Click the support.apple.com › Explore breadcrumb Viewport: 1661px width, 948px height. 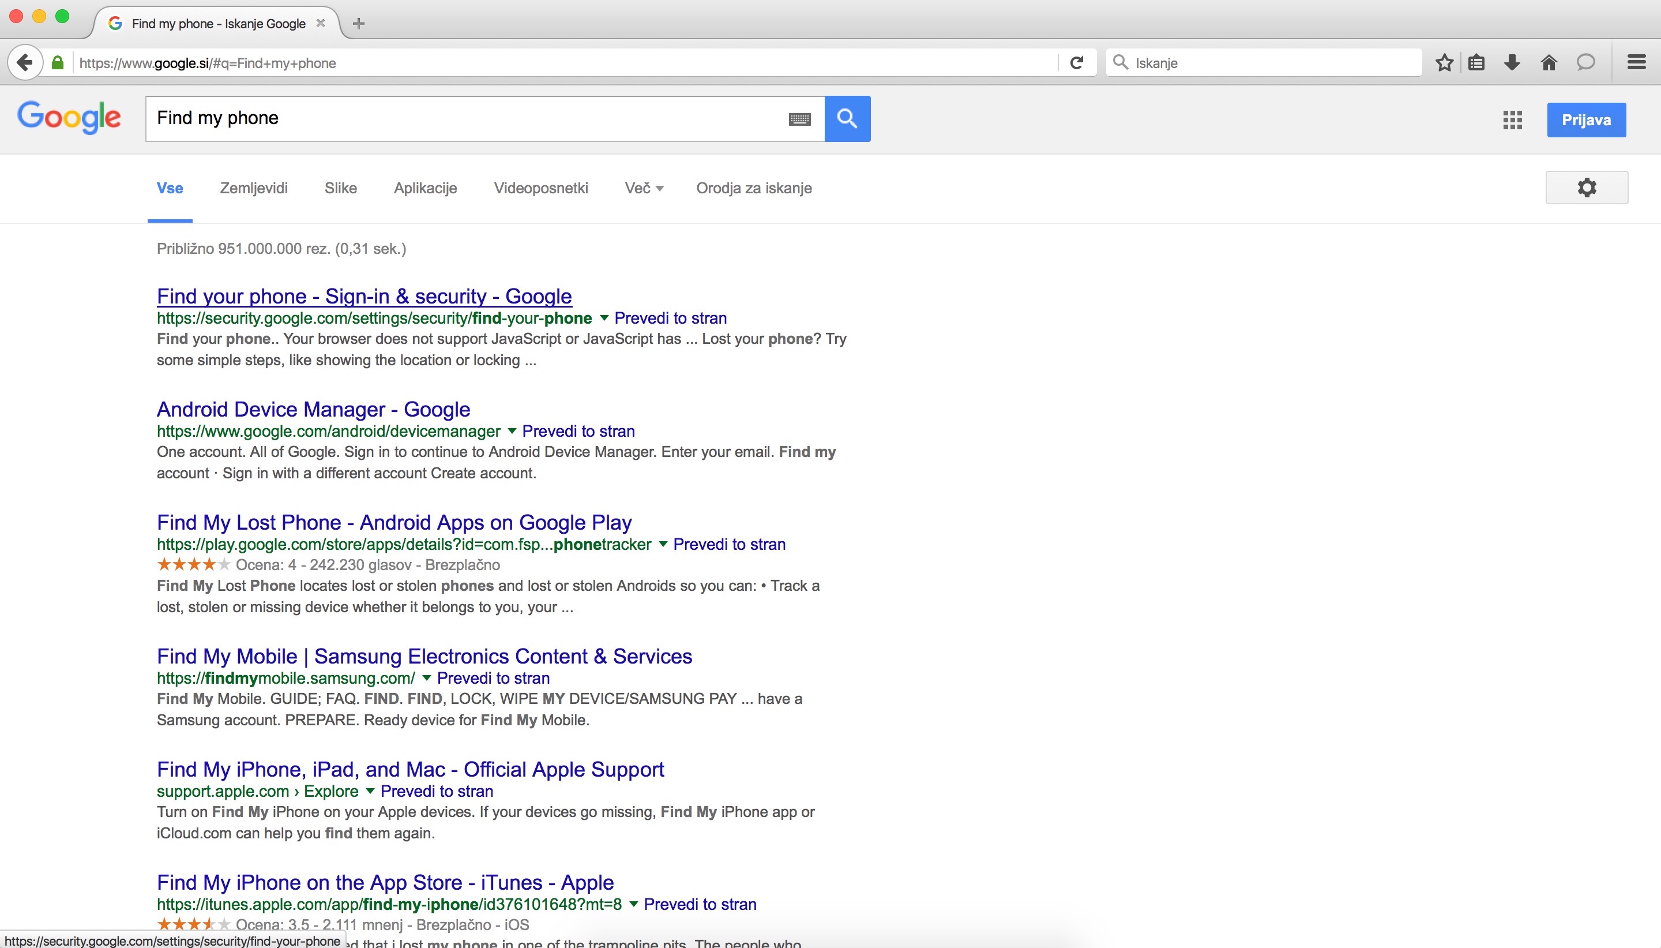click(x=258, y=792)
